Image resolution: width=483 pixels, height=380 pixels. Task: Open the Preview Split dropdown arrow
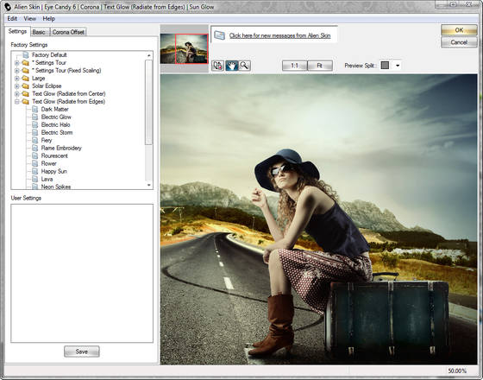[x=398, y=66]
